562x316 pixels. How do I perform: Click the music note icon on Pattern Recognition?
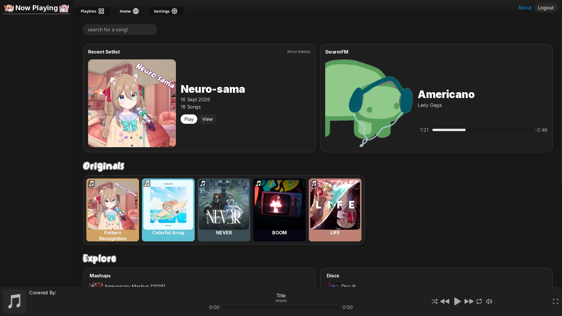(x=91, y=183)
